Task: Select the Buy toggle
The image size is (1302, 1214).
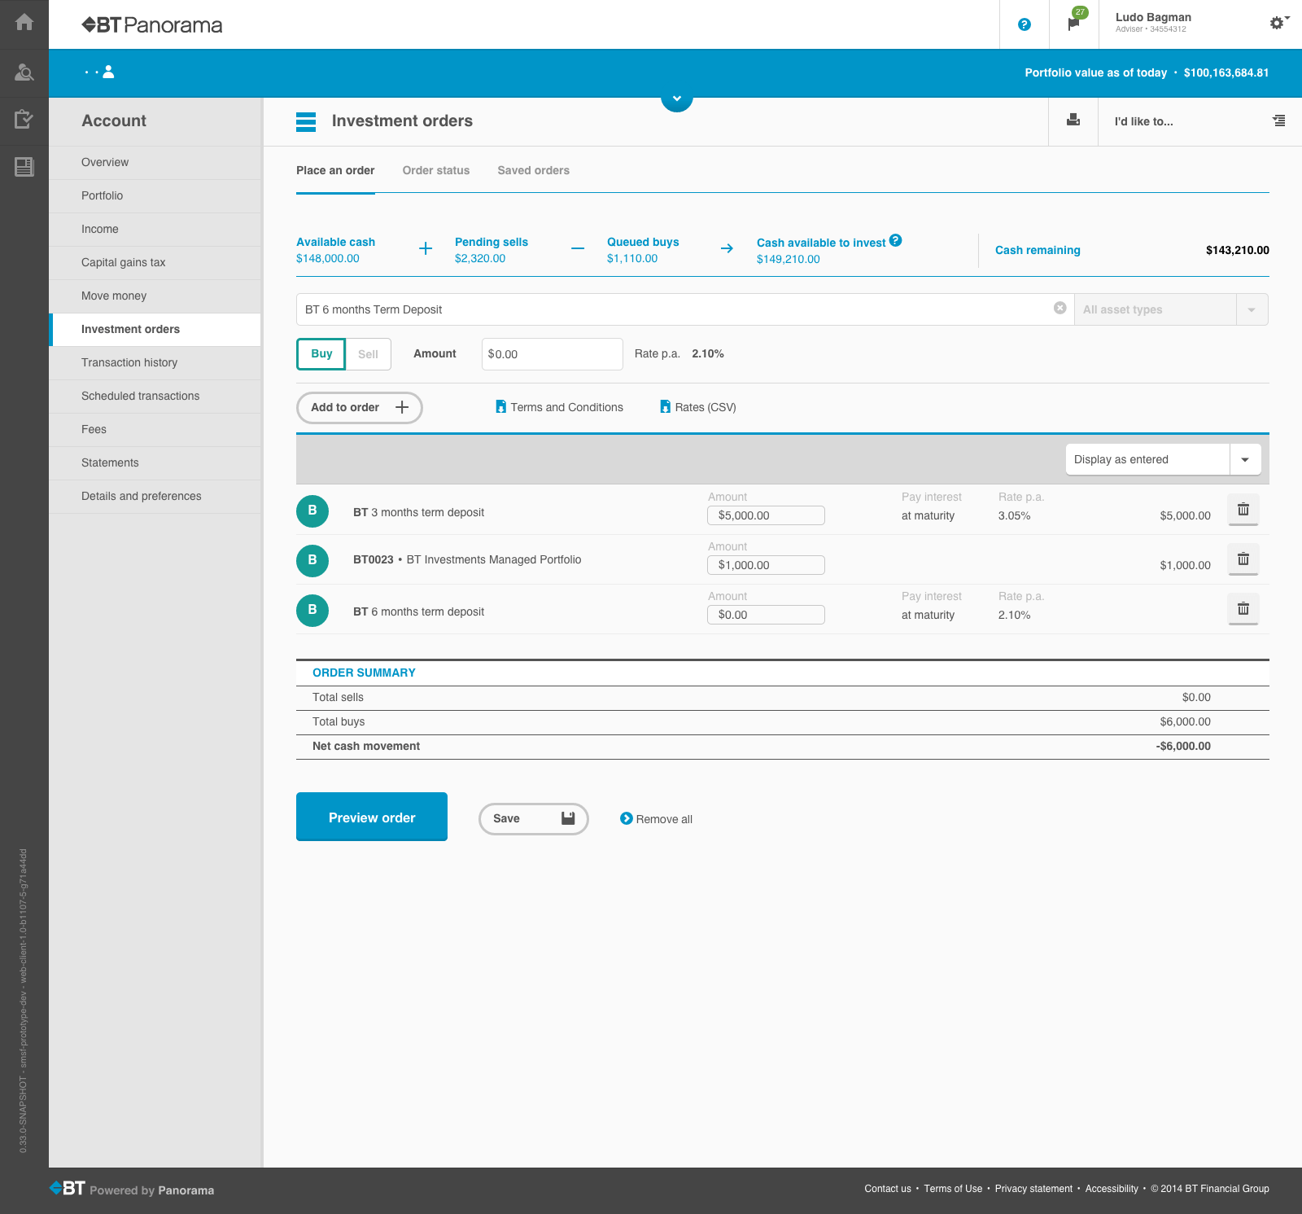Action: pos(321,354)
